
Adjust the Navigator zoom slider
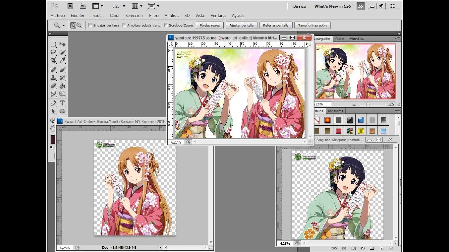(368, 104)
